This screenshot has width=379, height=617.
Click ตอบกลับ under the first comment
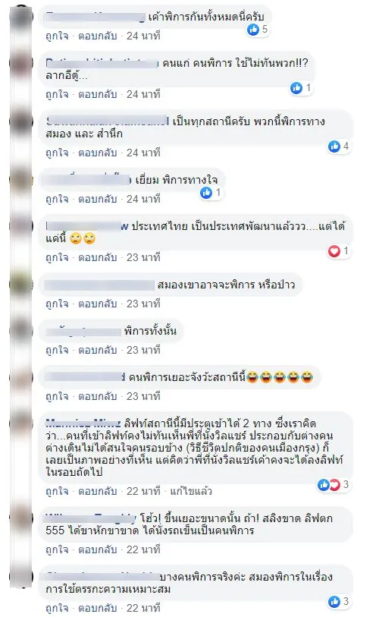pos(98,36)
